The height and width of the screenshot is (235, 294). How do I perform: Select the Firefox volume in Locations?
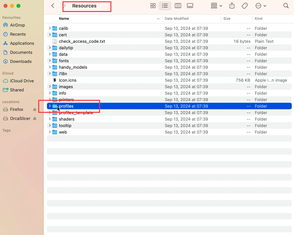coord(13,110)
